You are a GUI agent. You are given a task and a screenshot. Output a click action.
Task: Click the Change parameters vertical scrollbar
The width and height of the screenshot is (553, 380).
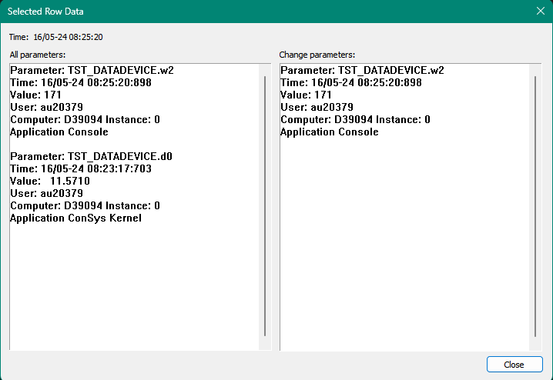[535, 205]
